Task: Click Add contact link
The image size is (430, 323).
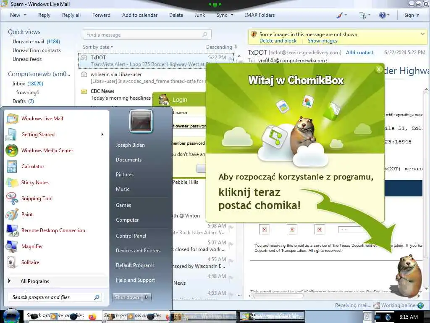Action: point(359,53)
